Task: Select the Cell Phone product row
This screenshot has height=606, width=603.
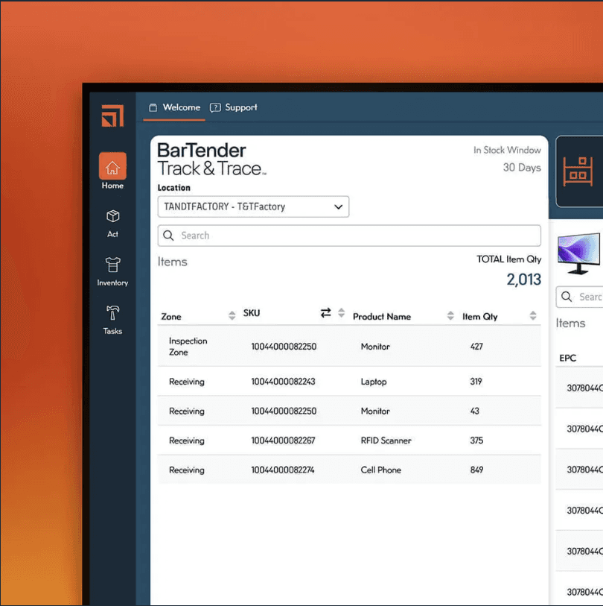Action: tap(349, 470)
